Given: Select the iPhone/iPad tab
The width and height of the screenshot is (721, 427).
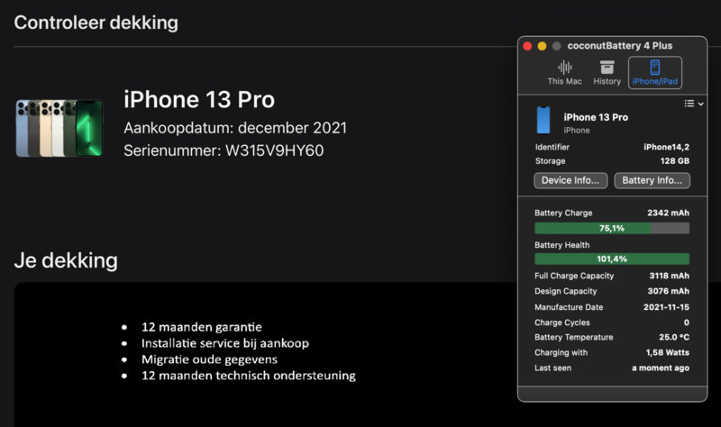Looking at the screenshot, I should click(x=655, y=73).
